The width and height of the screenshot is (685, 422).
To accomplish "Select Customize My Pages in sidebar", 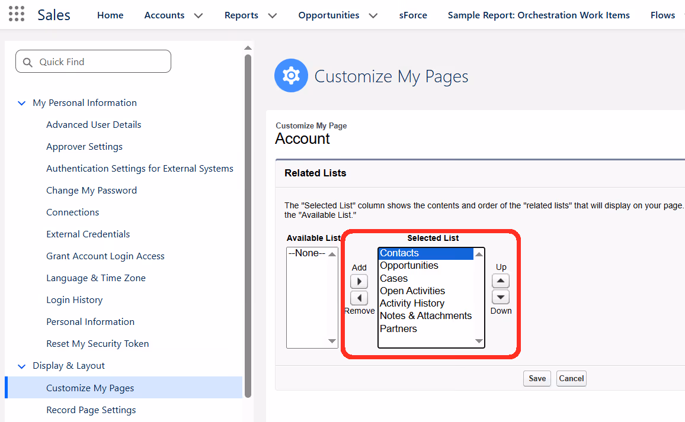I will point(124,388).
